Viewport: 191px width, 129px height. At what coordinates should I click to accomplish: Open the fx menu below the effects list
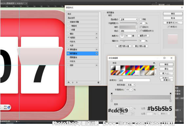pyautogui.click(x=69, y=83)
